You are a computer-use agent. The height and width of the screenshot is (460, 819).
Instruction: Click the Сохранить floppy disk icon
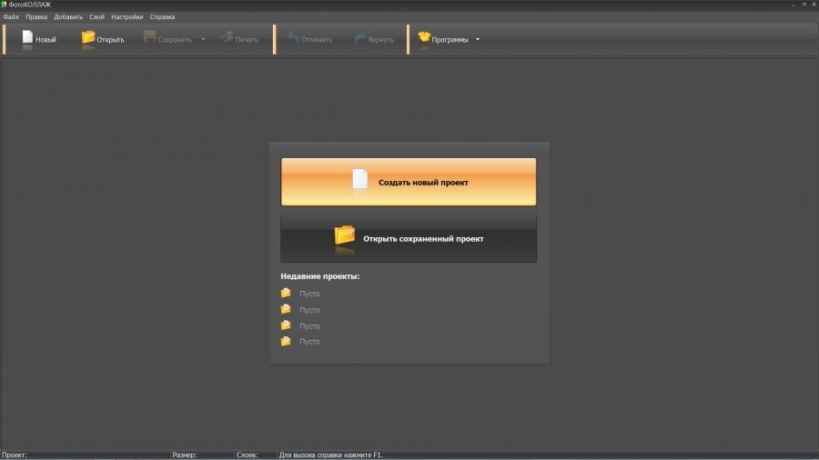(x=150, y=38)
